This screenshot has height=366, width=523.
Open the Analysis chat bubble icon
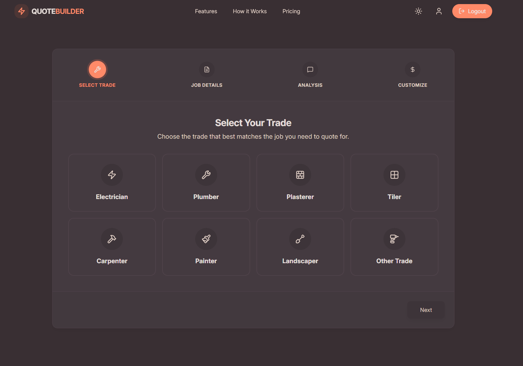click(310, 69)
